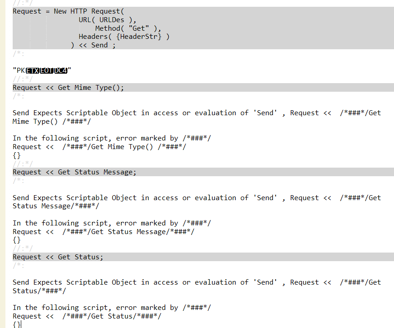The height and width of the screenshot is (328, 394).
Task: Click the line "Request << /*###*/Get Status Message/*###*/"
Action: point(103,232)
